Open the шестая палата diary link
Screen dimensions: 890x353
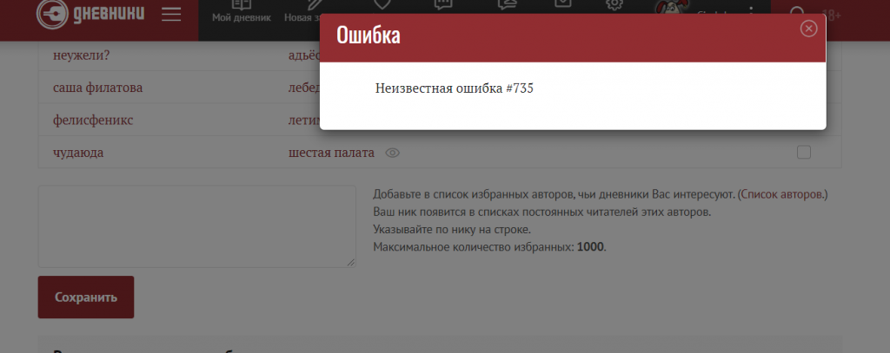331,153
